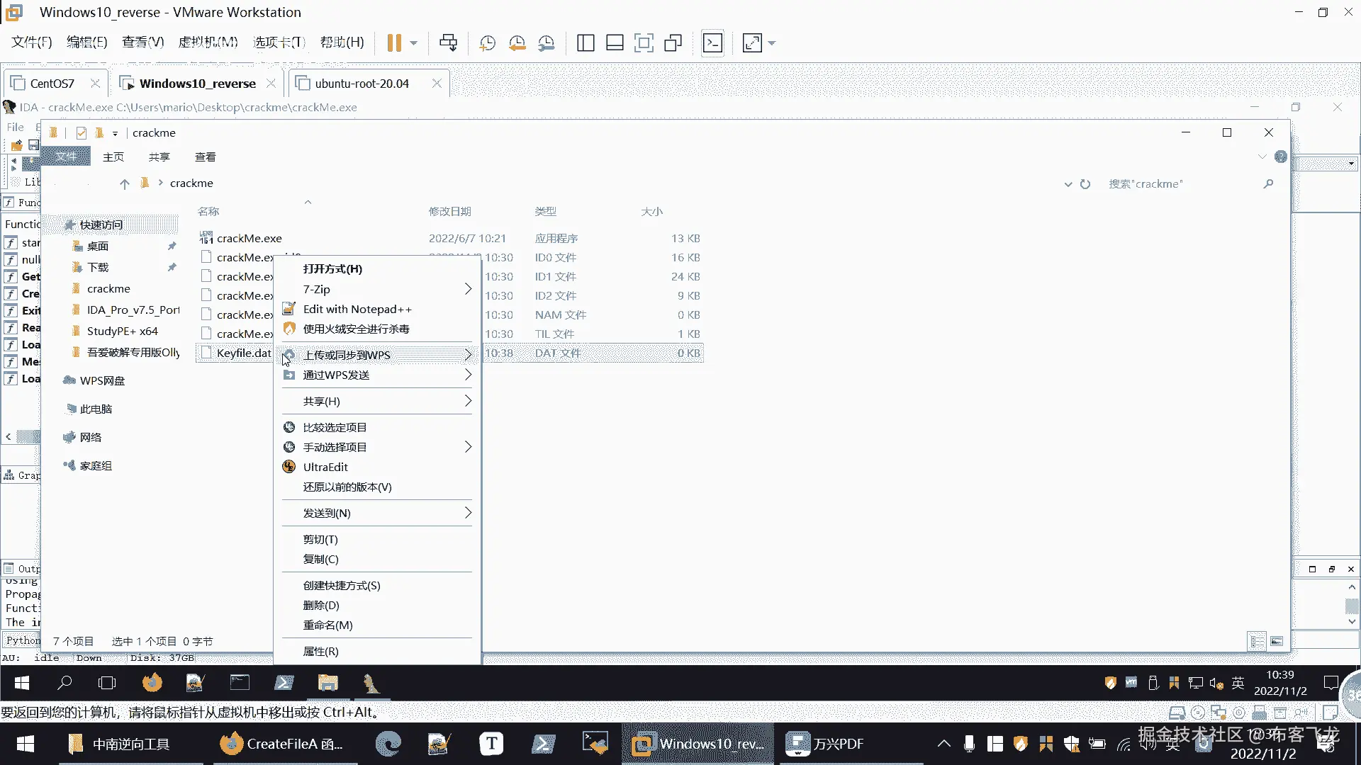Open the VMware console view icon
Image resolution: width=1361 pixels, height=765 pixels.
[712, 43]
